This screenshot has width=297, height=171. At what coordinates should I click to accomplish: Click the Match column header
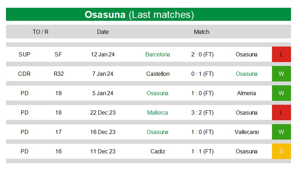[x=202, y=32]
